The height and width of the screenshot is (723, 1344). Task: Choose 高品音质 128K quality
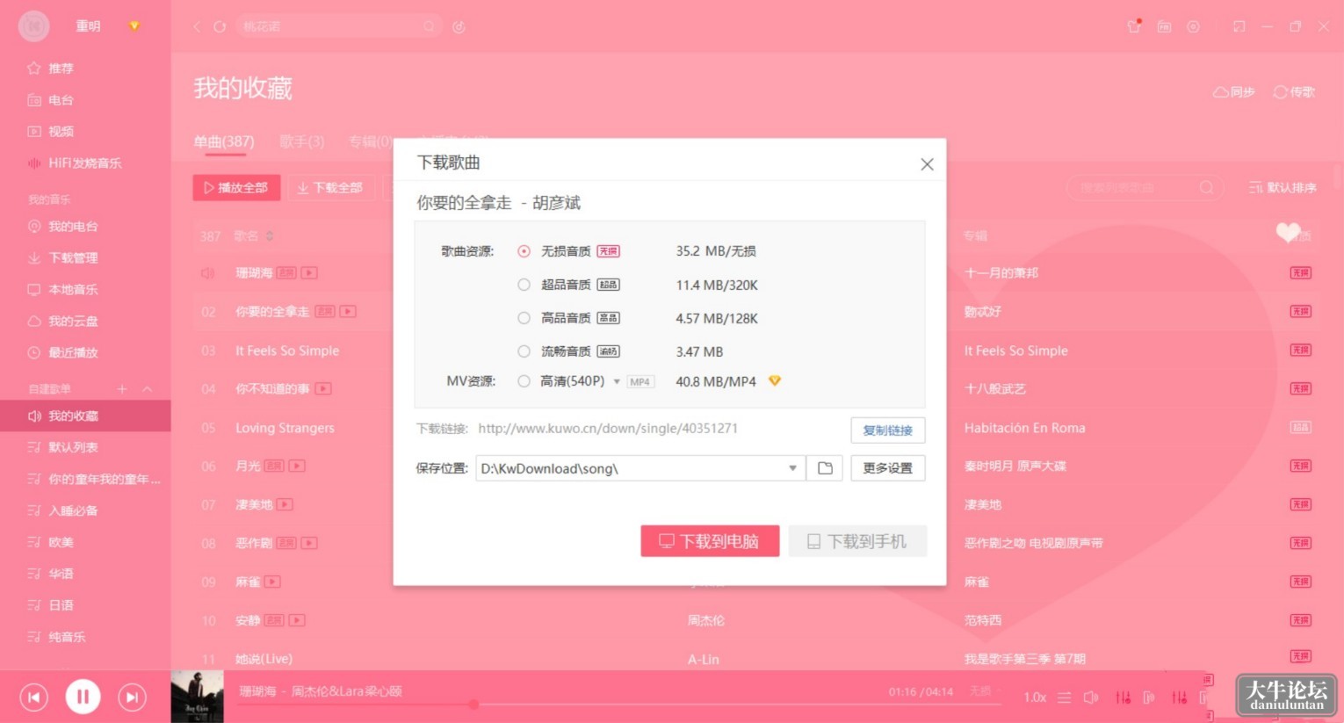[524, 318]
